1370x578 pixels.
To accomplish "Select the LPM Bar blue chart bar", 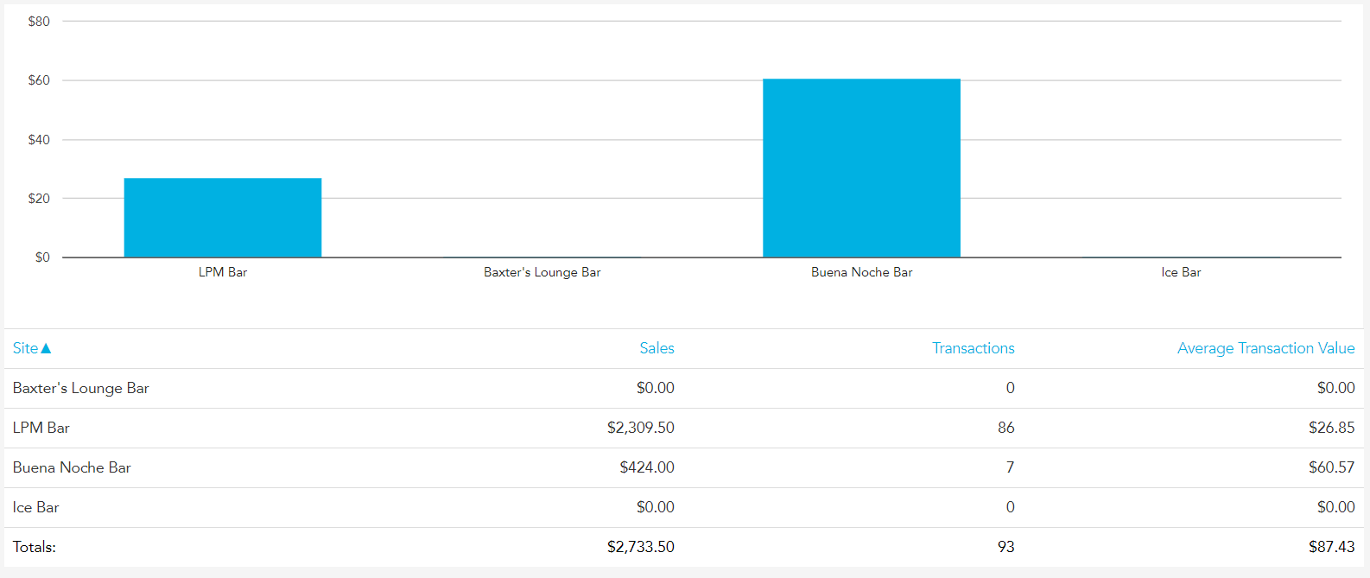I will (x=223, y=218).
